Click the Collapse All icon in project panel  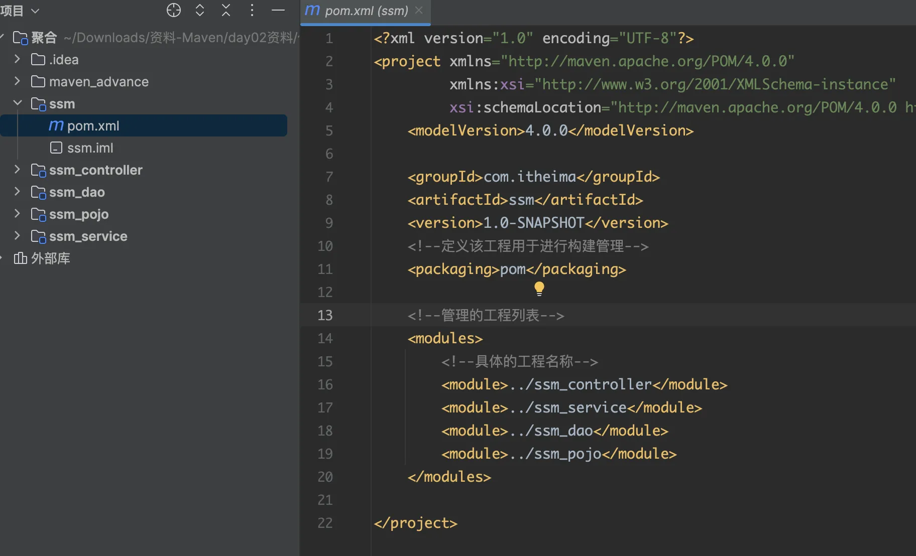[226, 10]
